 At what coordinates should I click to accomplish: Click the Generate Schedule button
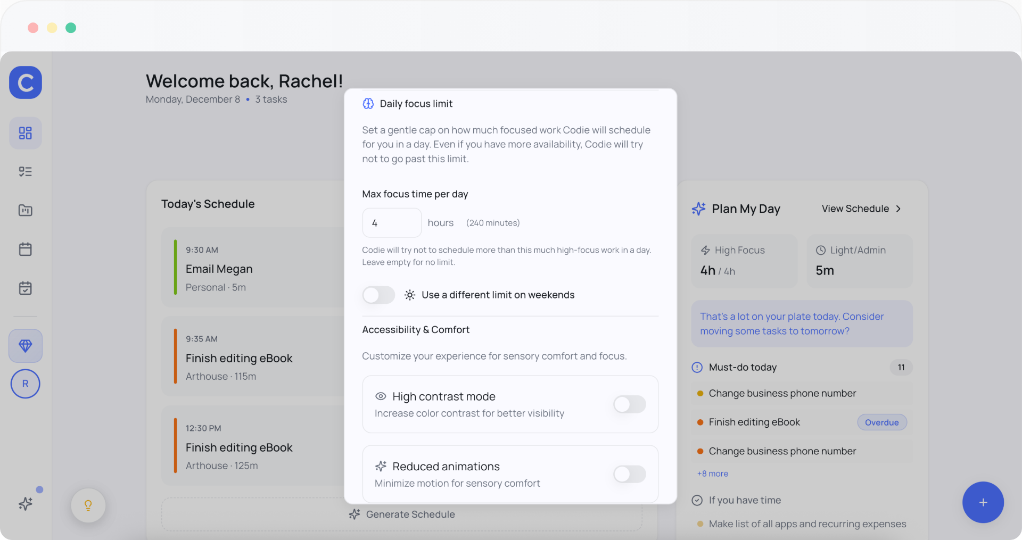click(402, 514)
